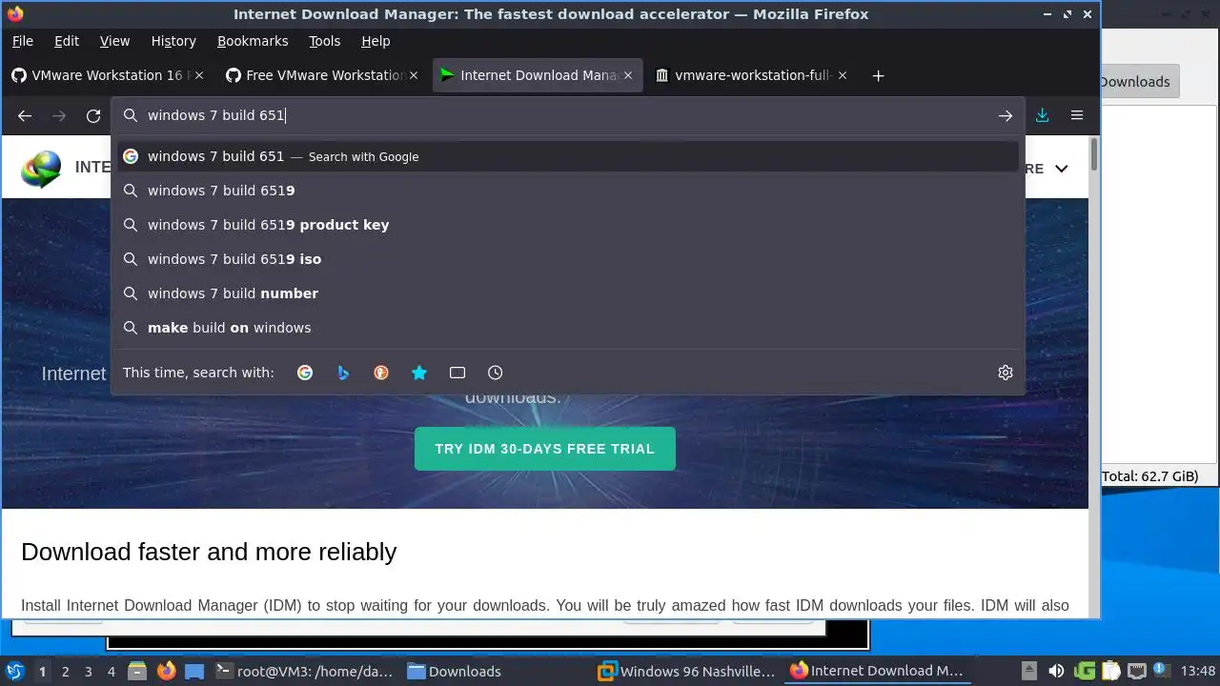Search this time with Bing icon
Image resolution: width=1220 pixels, height=686 pixels.
(x=343, y=373)
